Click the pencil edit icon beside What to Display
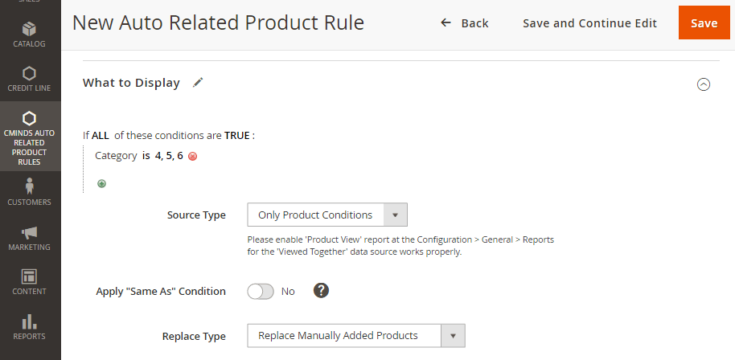This screenshot has width=735, height=360. 199,82
